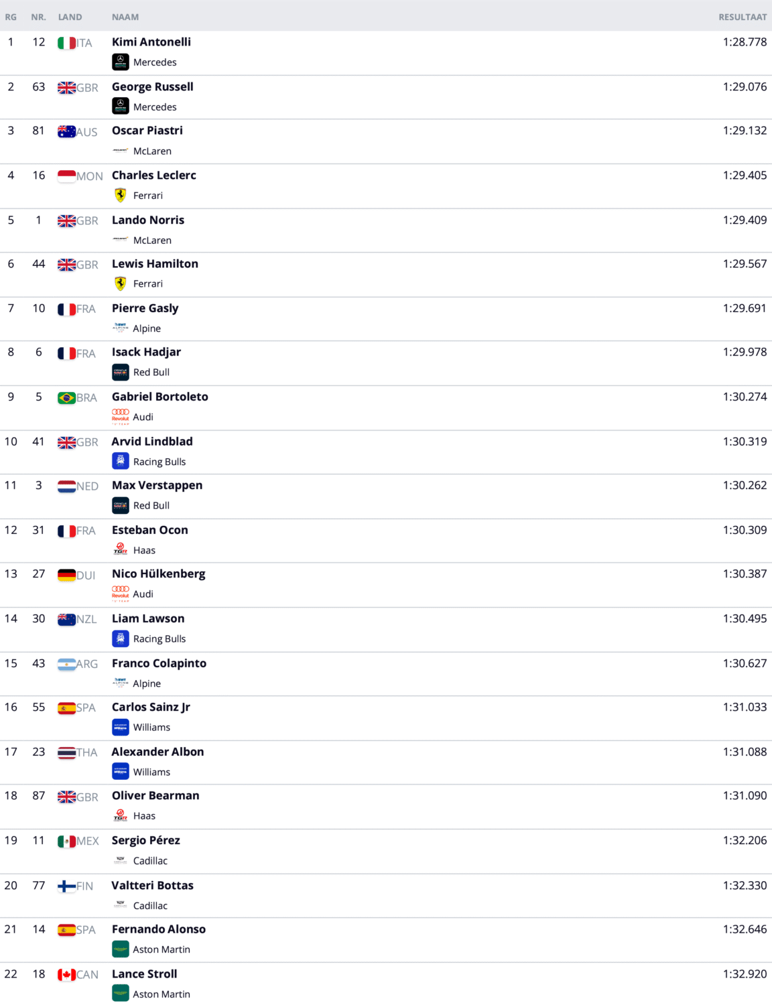Viewport: 772px width, 1005px height.
Task: Click Haas logo under Esteban Ocon
Action: coord(120,550)
